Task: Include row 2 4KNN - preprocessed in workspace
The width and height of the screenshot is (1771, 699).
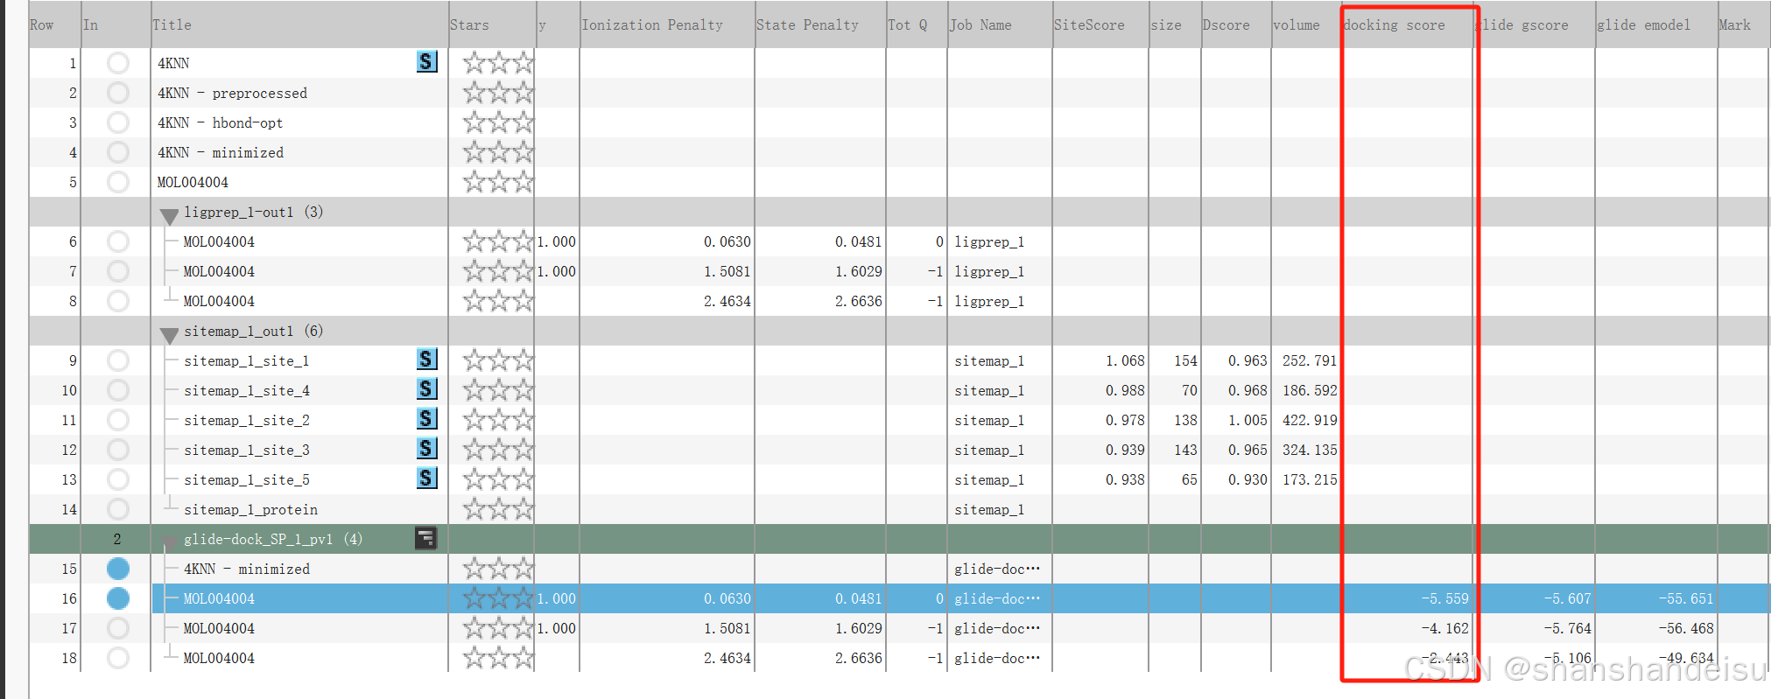Action: pos(118,93)
